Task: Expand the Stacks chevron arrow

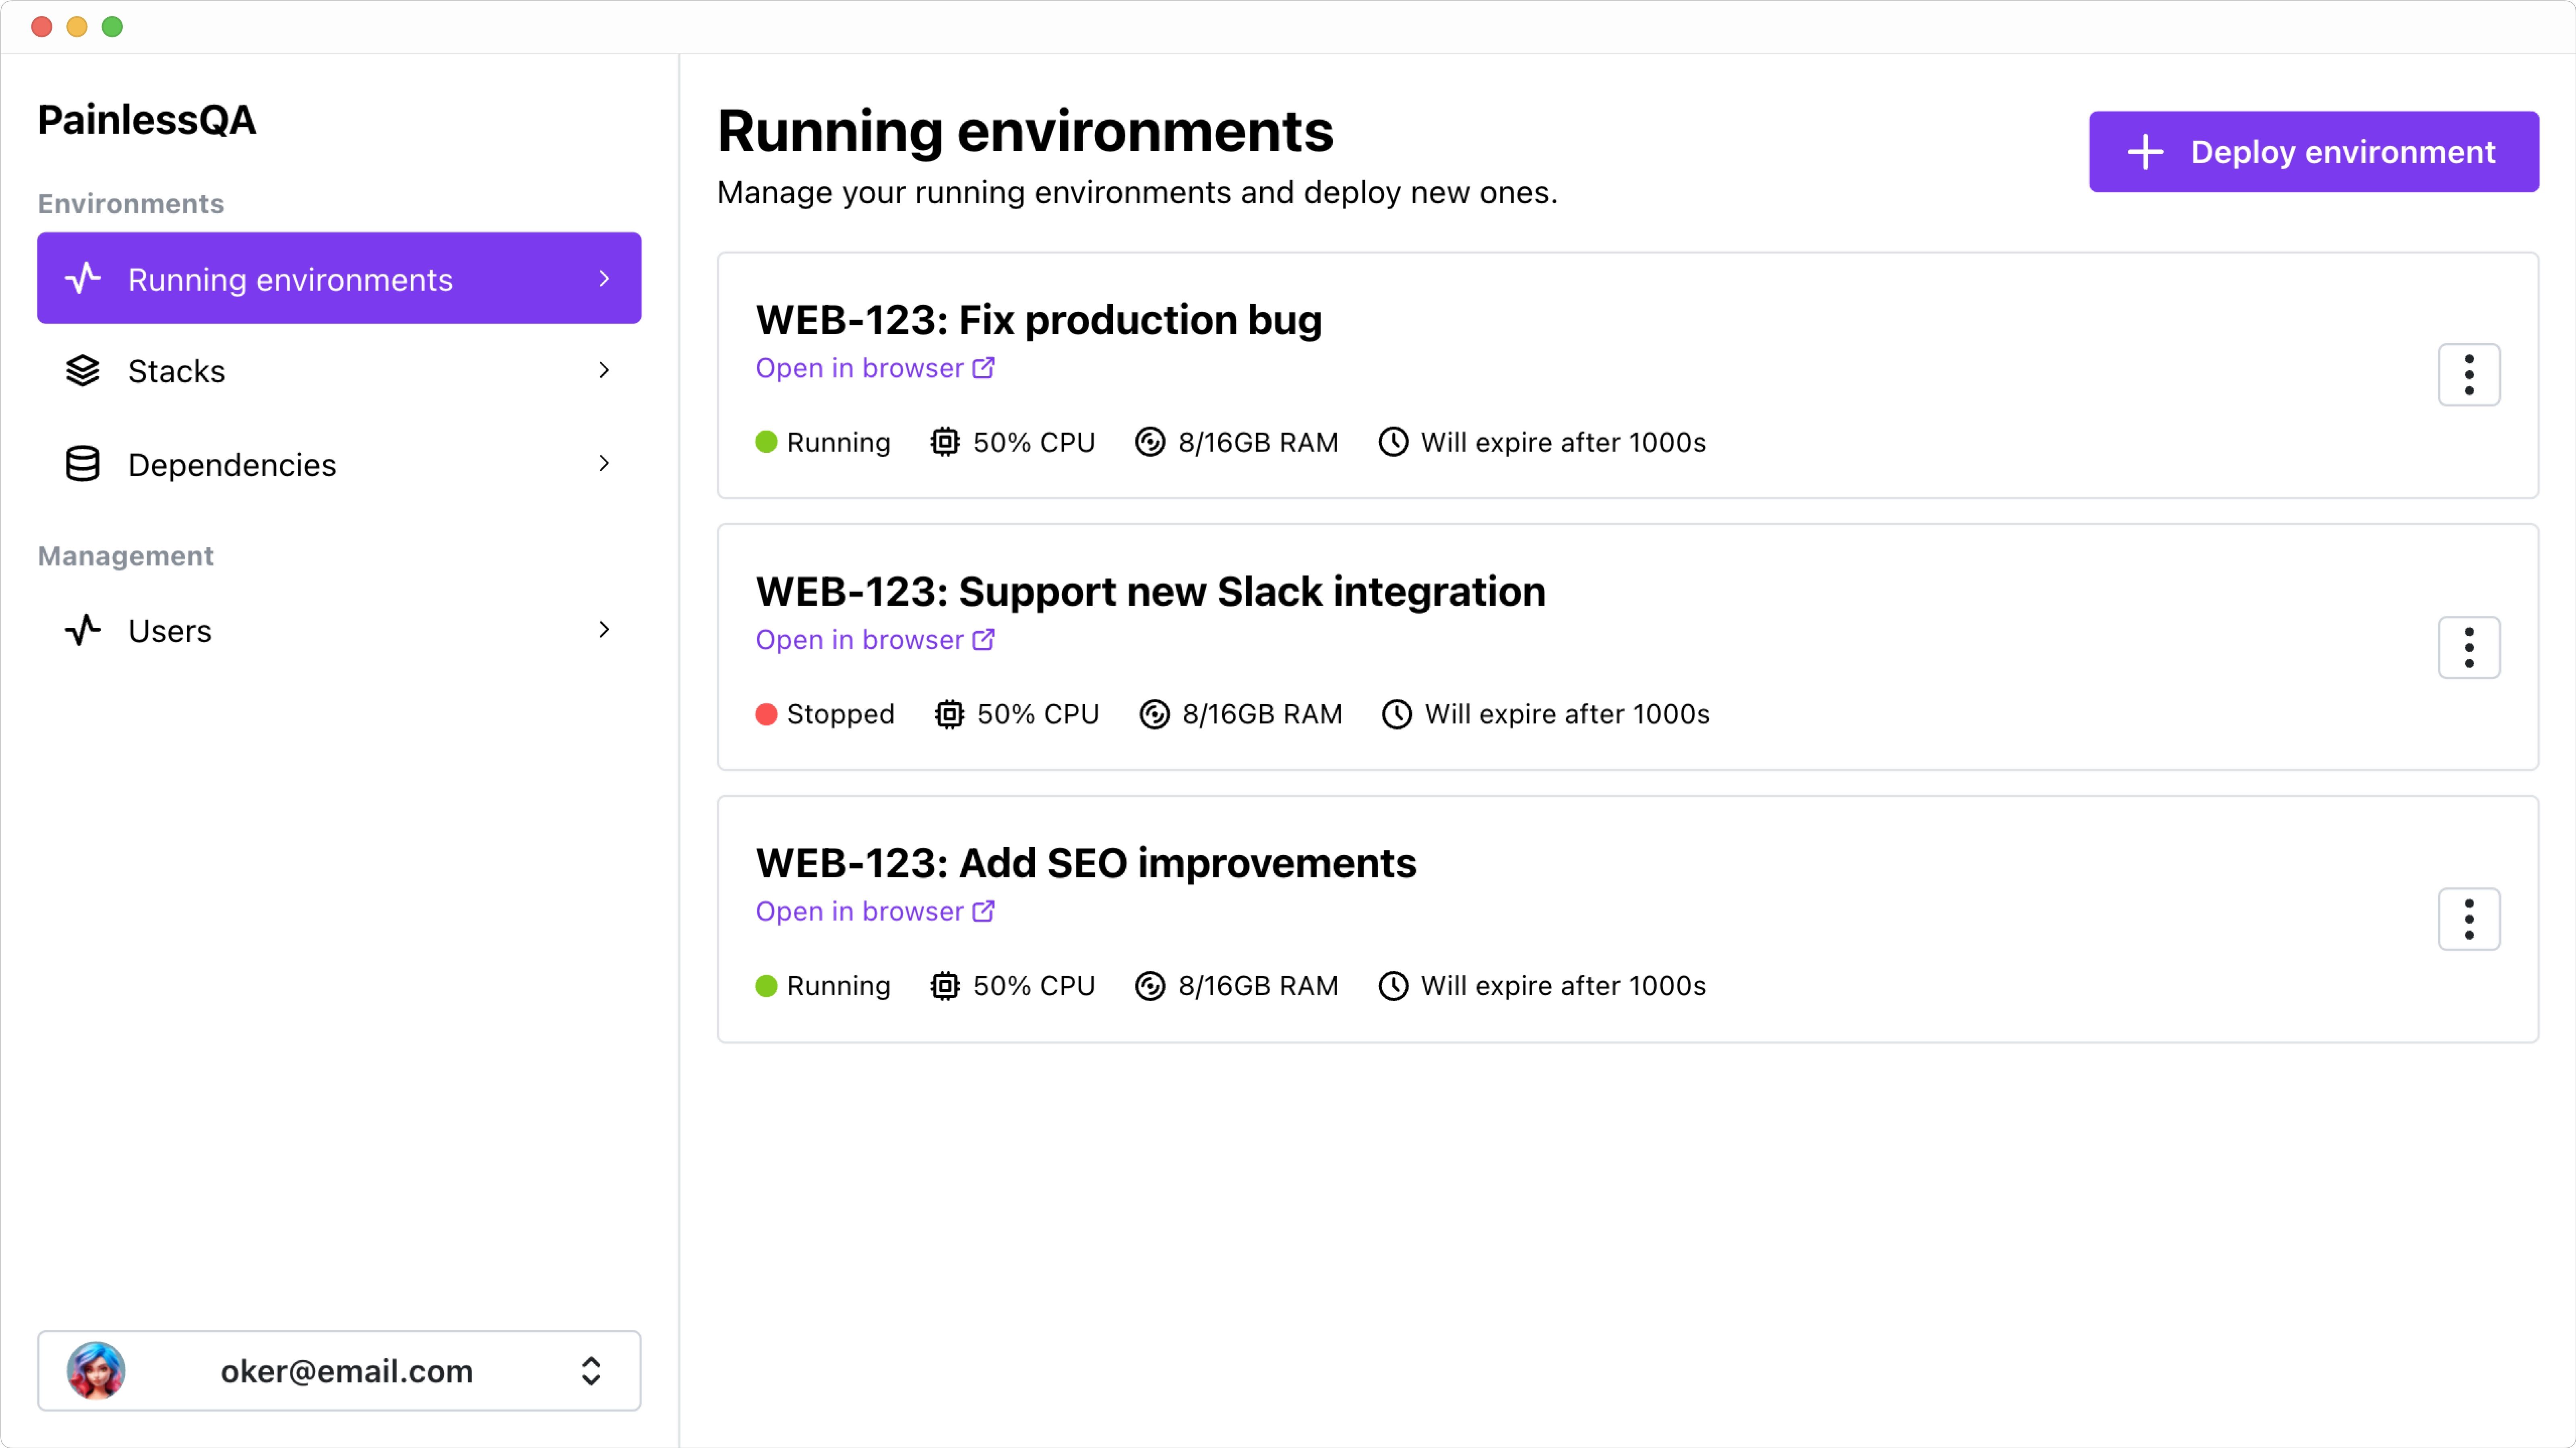Action: tap(604, 371)
